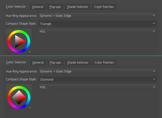Open Pop-ups tab in upper panel
The width and height of the screenshot is (162, 118).
point(55,7)
